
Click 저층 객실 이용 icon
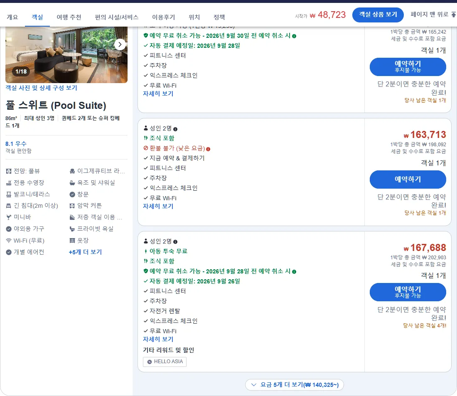point(72,217)
